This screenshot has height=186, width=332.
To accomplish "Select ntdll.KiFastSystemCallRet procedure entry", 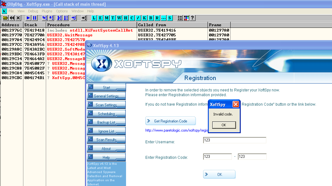I will pyautogui.click(x=101, y=30).
